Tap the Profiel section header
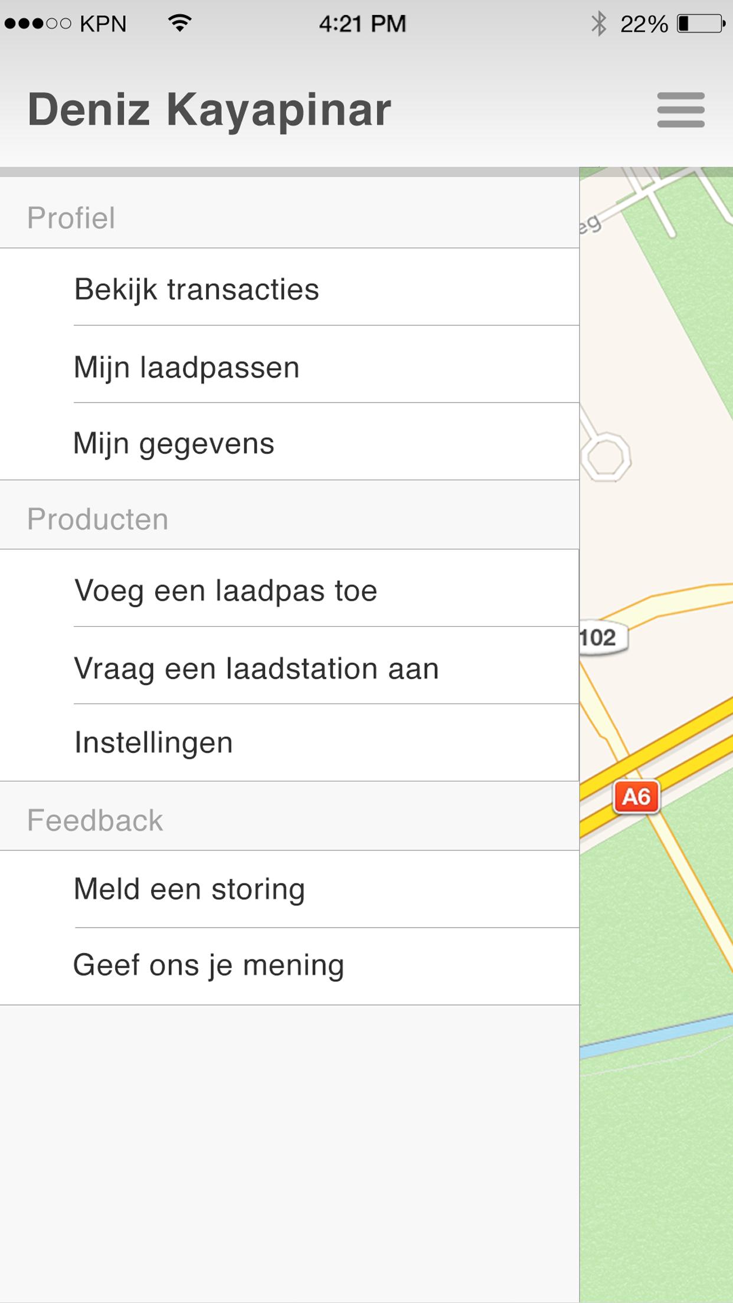This screenshot has width=733, height=1303. pyautogui.click(x=71, y=218)
